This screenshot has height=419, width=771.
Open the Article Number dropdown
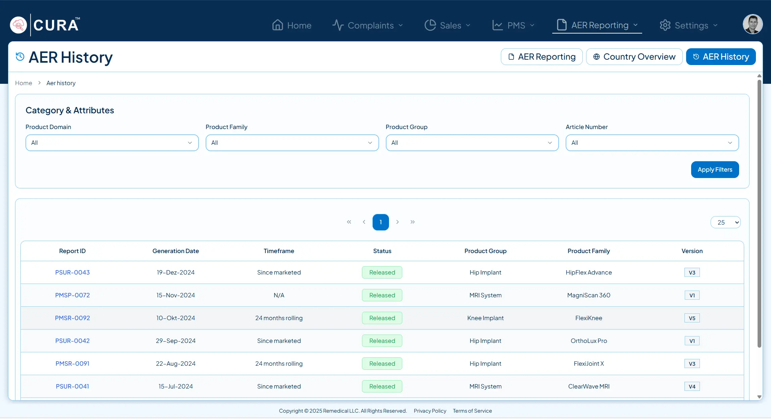[652, 143]
